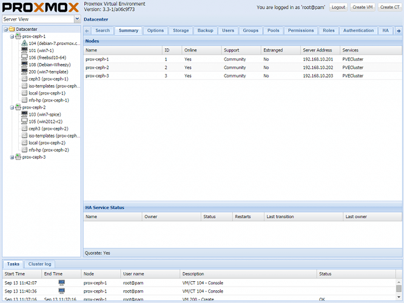Switch to the Storage tab
The height and width of the screenshot is (303, 404).
[x=181, y=30]
